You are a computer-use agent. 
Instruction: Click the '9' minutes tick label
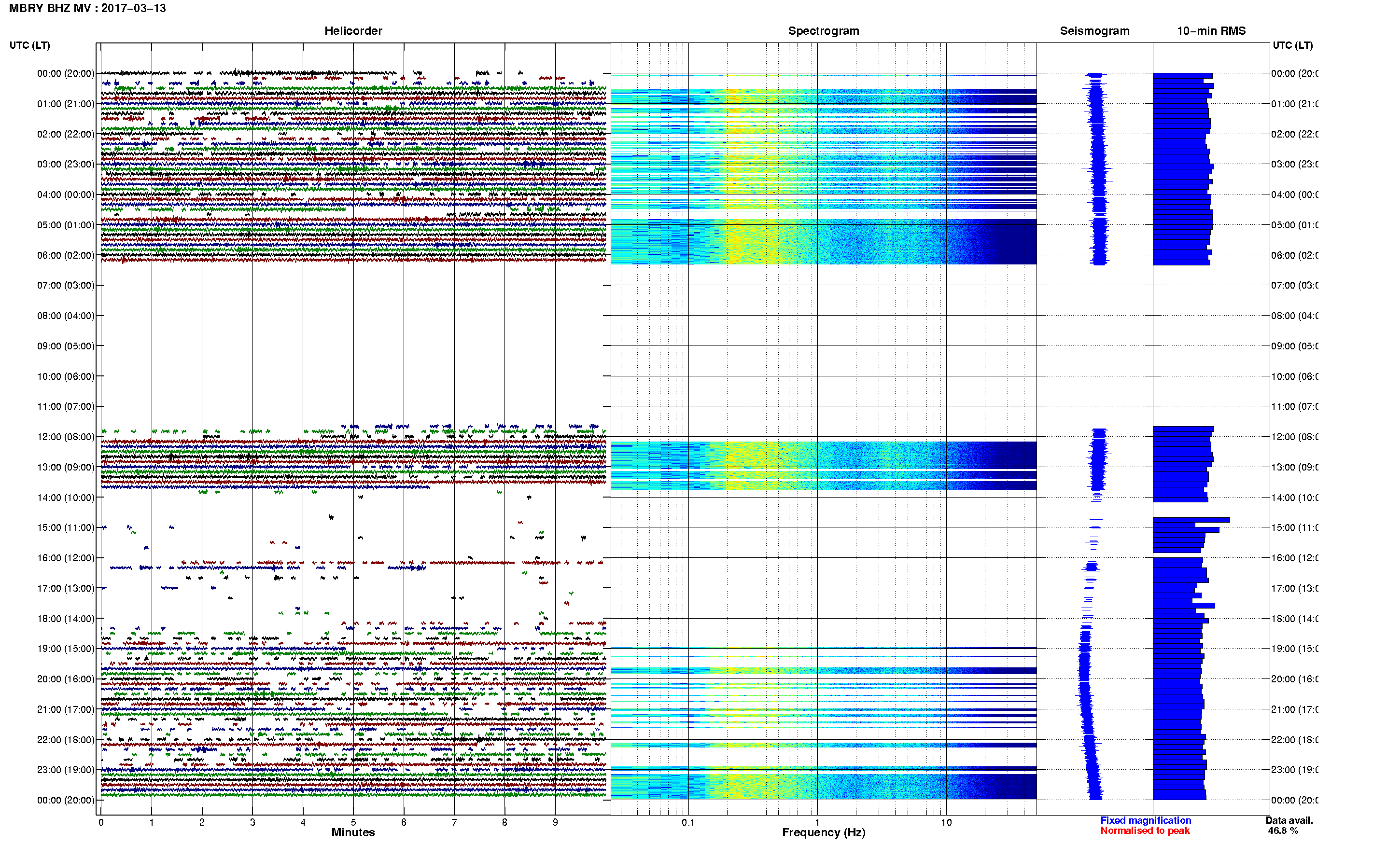pyautogui.click(x=555, y=822)
